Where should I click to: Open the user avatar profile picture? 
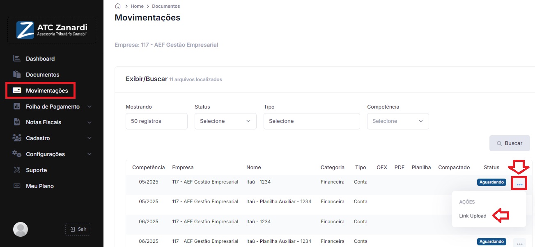click(21, 229)
